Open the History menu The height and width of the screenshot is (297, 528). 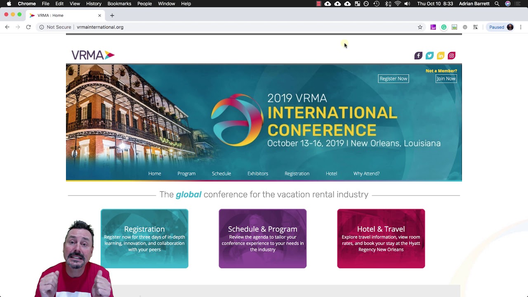pyautogui.click(x=94, y=4)
